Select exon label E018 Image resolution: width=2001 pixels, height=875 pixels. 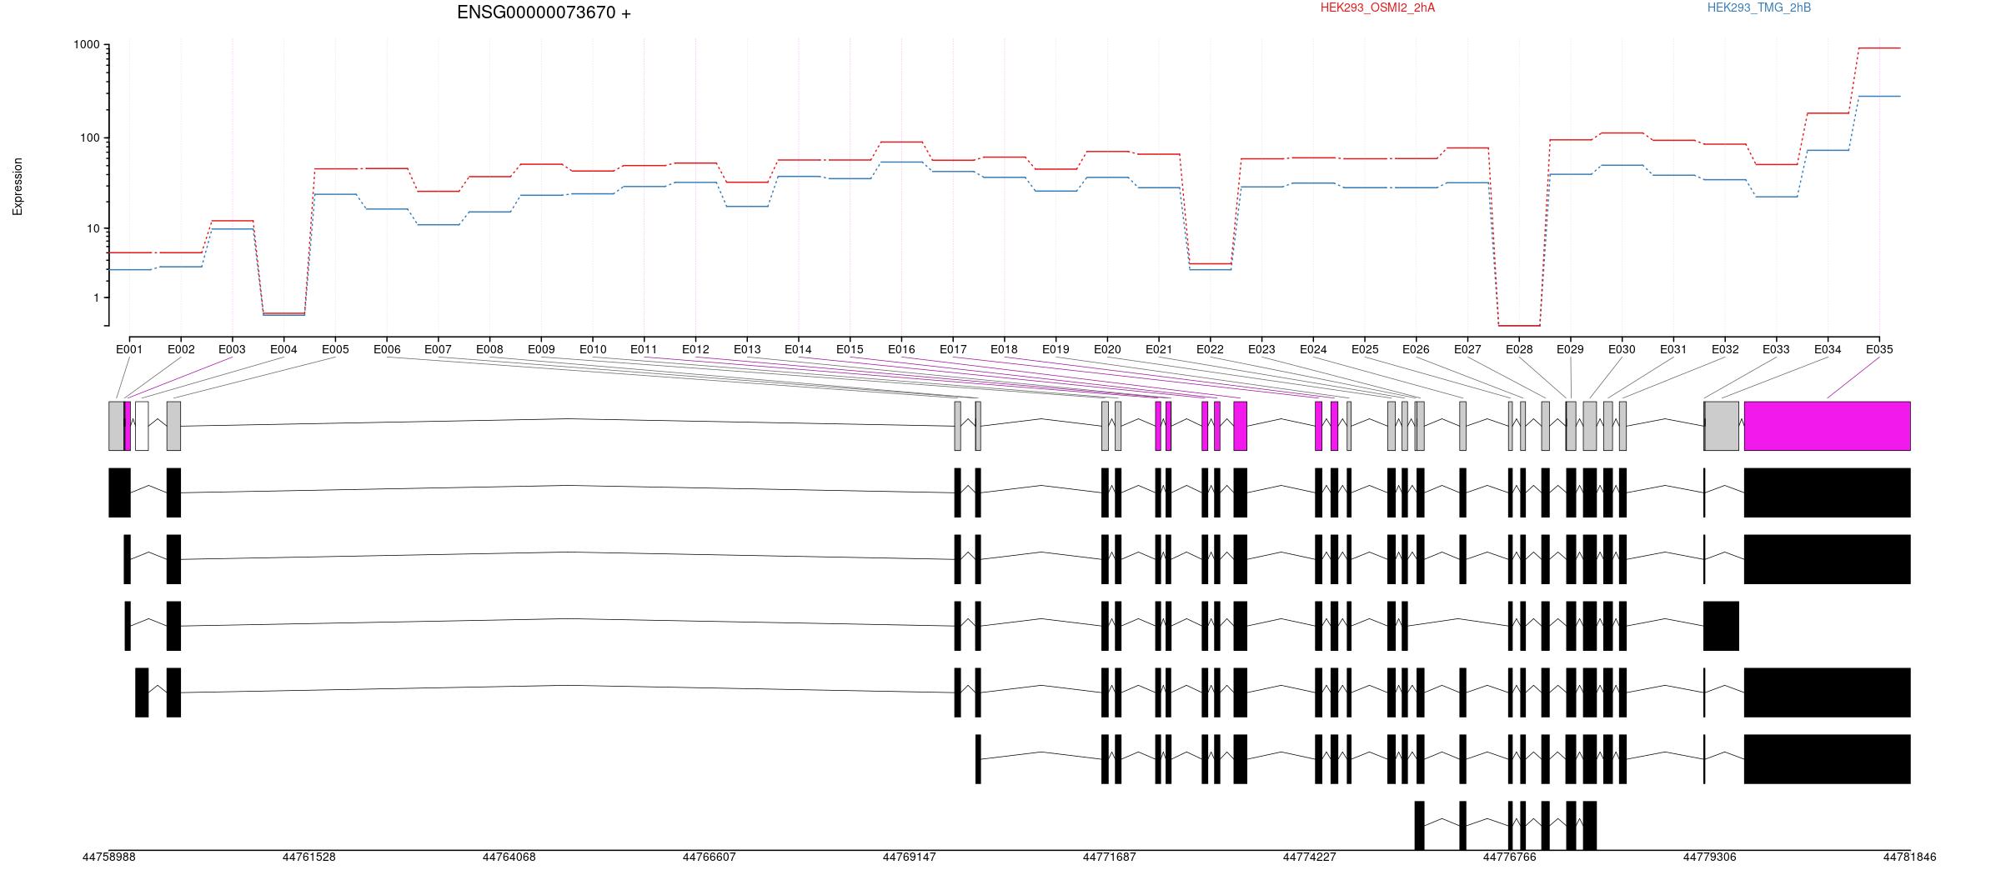[x=1004, y=349]
